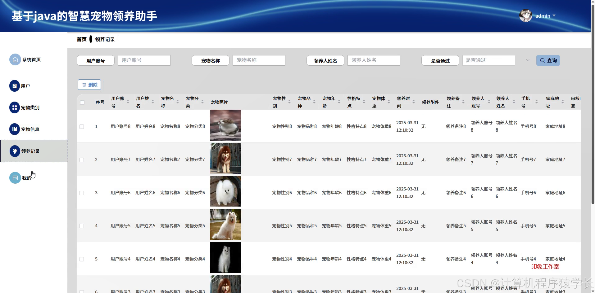Sort by 宠物分类 column arrows
The height and width of the screenshot is (293, 595).
202,102
